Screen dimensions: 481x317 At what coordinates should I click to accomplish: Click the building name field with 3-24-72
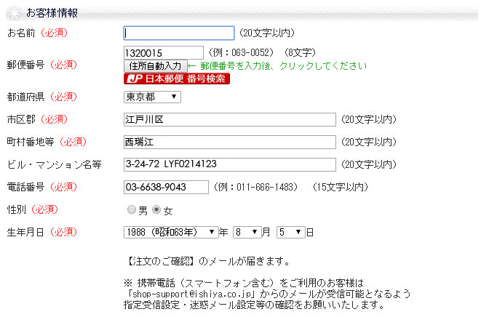point(229,164)
